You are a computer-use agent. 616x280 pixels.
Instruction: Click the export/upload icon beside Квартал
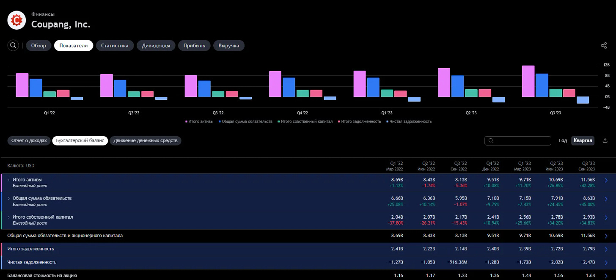pyautogui.click(x=605, y=140)
